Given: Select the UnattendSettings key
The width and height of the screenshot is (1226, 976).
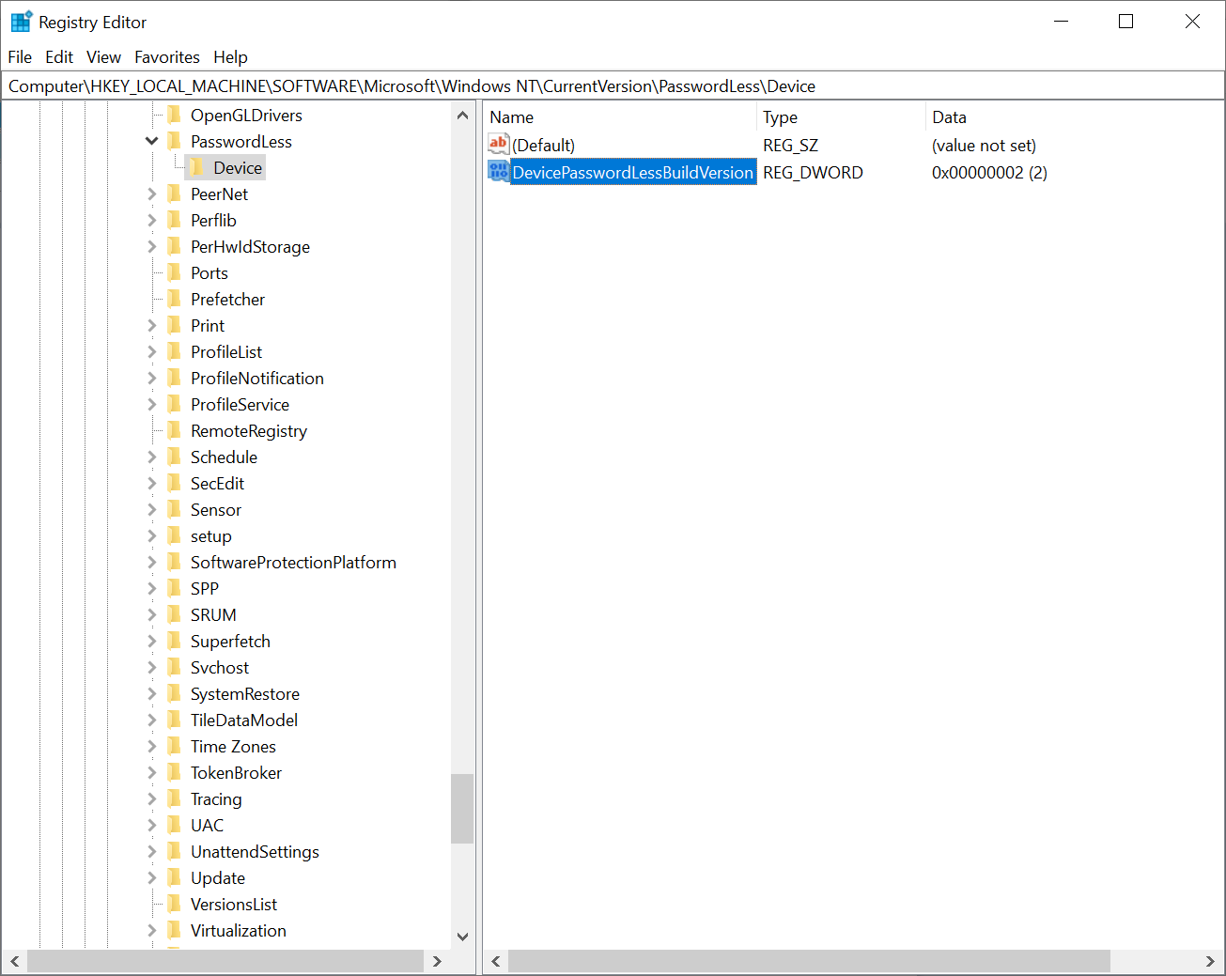Looking at the screenshot, I should coord(255,852).
